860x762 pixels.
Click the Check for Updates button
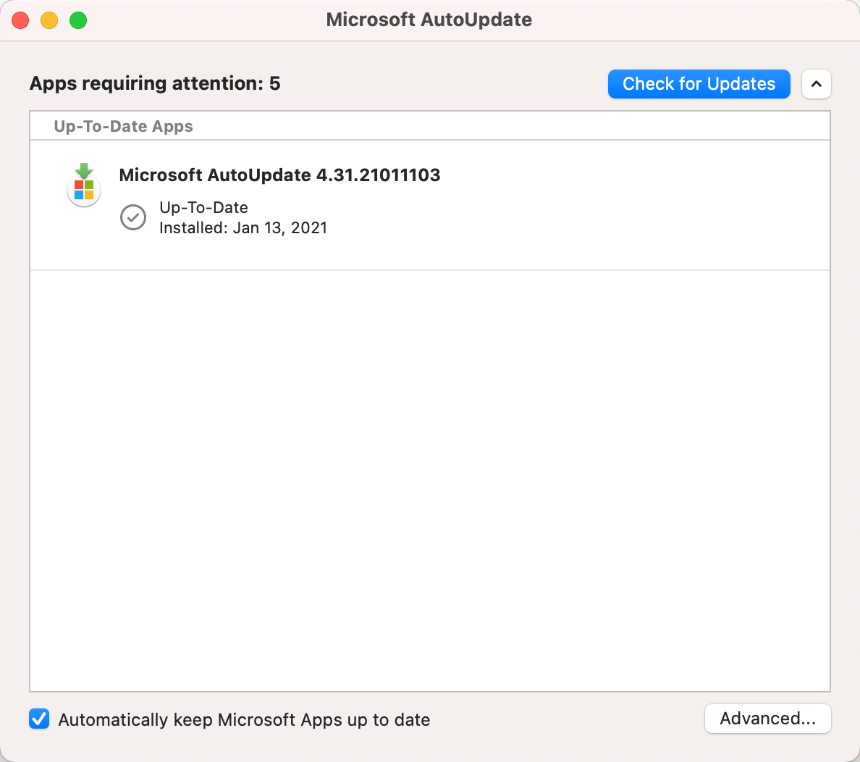699,84
